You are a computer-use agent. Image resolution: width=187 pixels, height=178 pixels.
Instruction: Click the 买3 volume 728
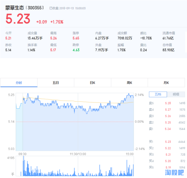[183, 155]
